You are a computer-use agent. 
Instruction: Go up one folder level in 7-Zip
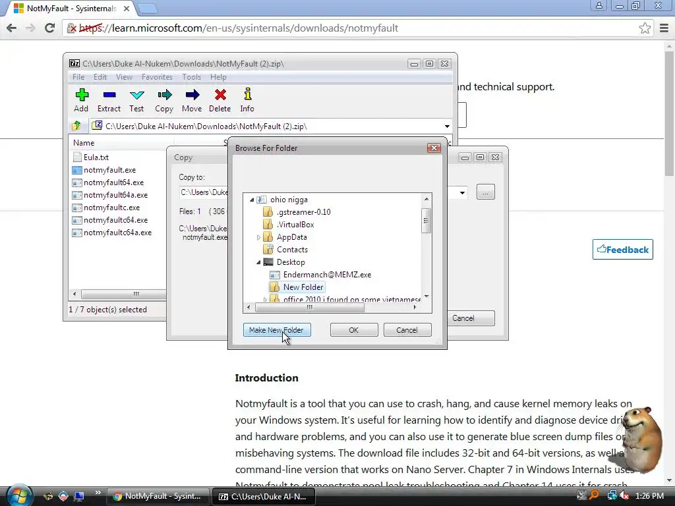[x=76, y=126]
